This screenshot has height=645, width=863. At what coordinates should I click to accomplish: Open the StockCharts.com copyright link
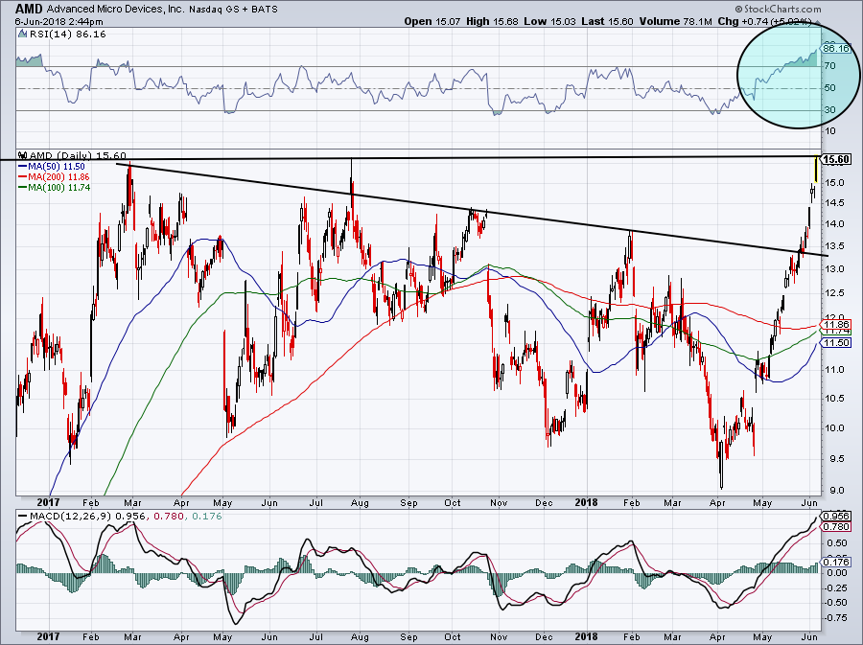(778, 9)
